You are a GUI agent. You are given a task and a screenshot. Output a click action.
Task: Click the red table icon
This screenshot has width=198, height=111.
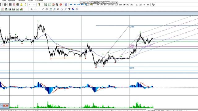[14, 5]
